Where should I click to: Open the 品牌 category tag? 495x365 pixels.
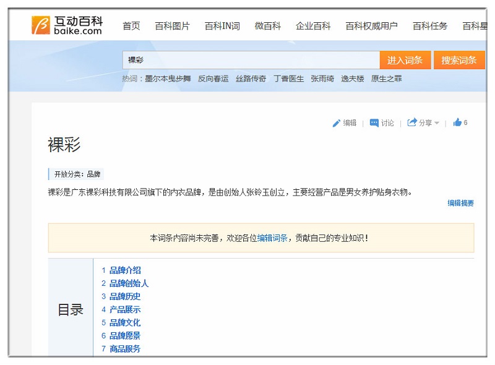(x=93, y=174)
